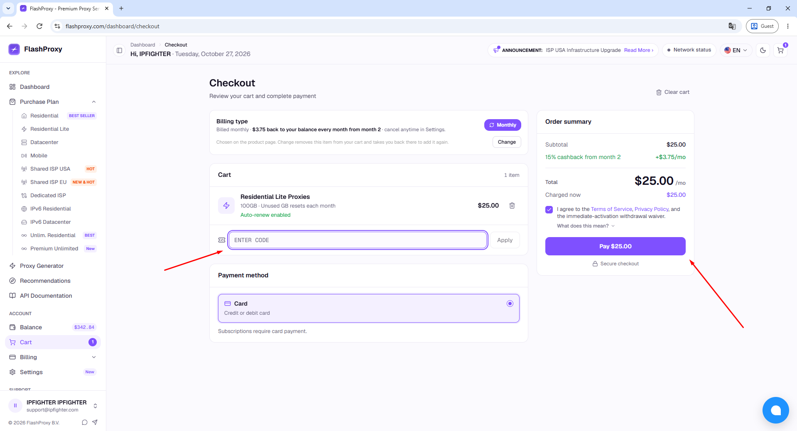Screen dimensions: 797x431
Task: Click Clear cart
Action: [673, 92]
